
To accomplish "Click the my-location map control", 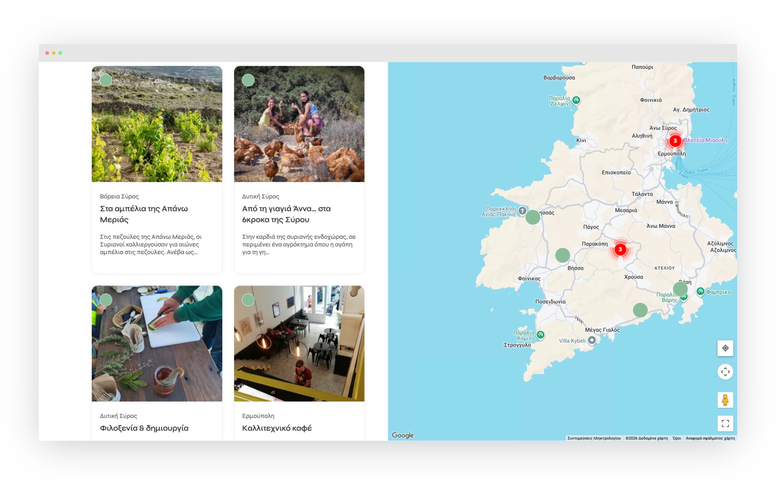I will [x=725, y=348].
